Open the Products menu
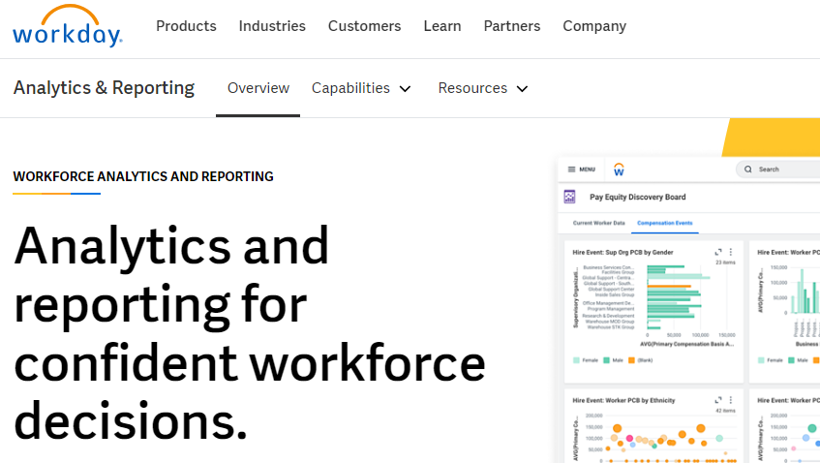820x463 pixels. [186, 26]
